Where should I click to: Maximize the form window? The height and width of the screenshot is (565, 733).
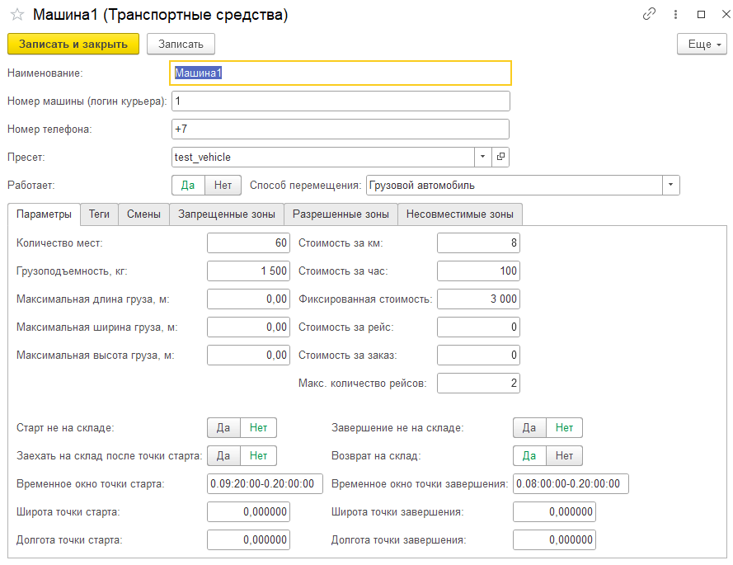(701, 15)
